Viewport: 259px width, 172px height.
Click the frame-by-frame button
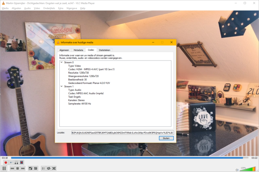click(x=21, y=162)
